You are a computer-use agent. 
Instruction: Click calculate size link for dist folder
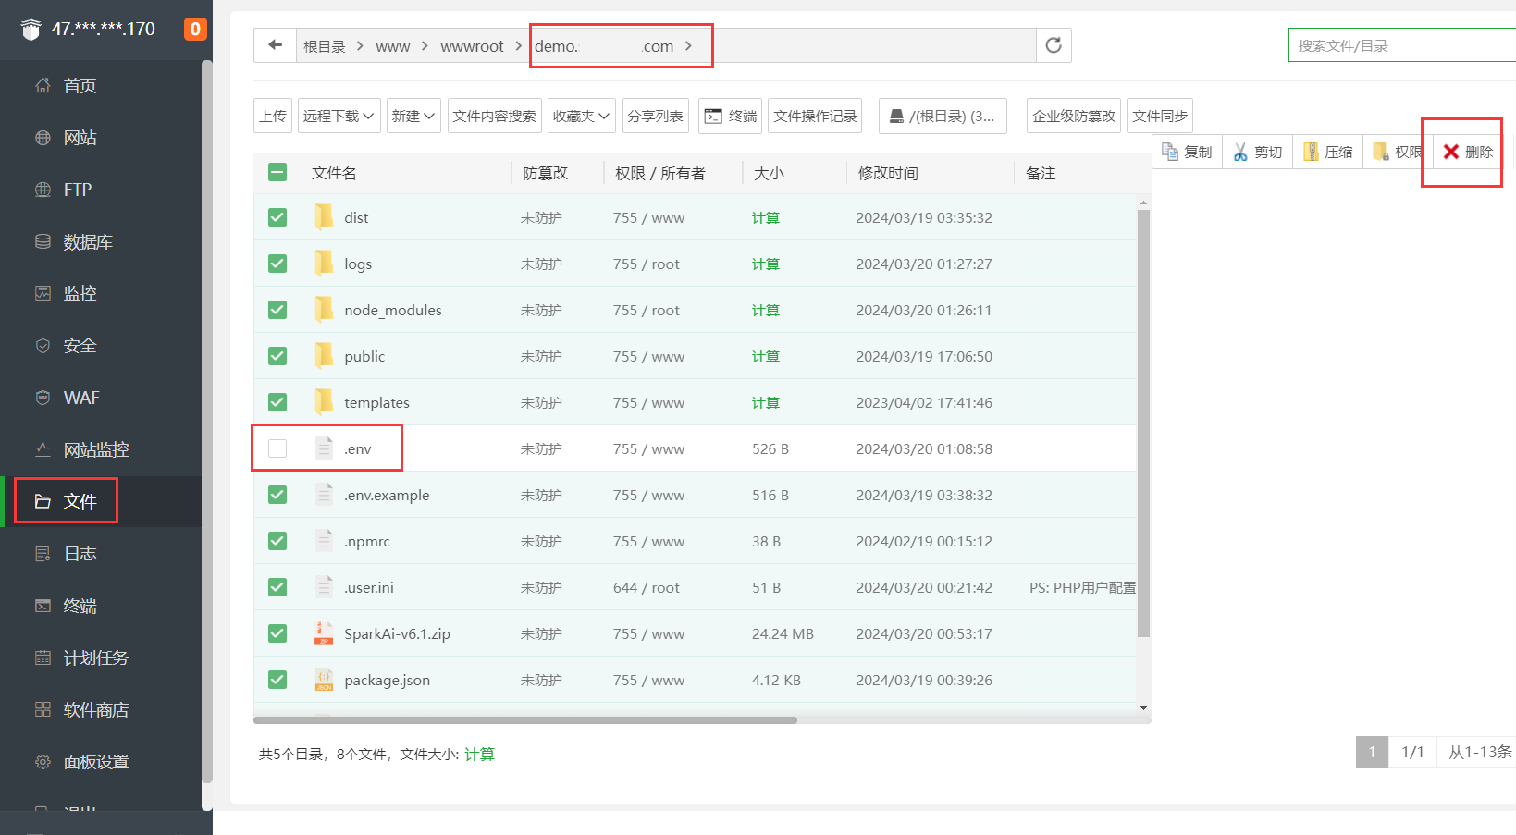(765, 217)
